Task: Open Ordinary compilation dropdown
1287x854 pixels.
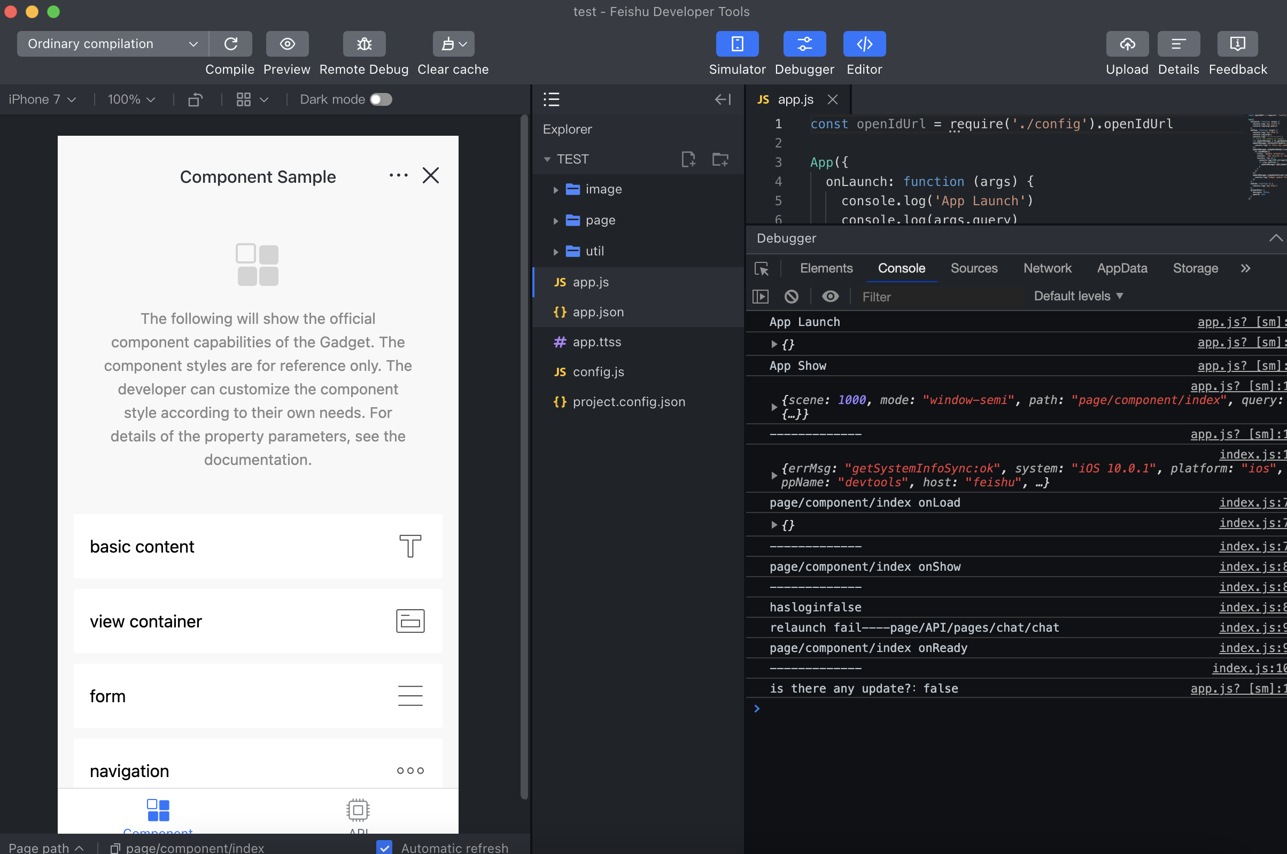Action: pos(113,44)
